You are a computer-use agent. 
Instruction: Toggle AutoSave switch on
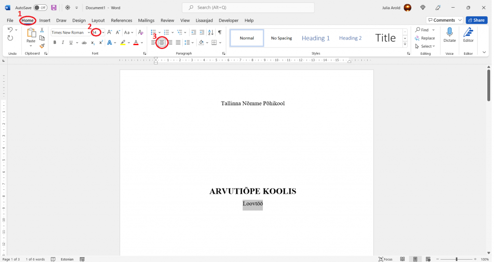(41, 8)
